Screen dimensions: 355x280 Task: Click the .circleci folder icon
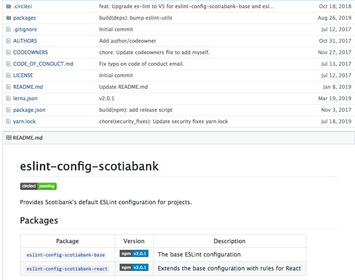pyautogui.click(x=9, y=6)
